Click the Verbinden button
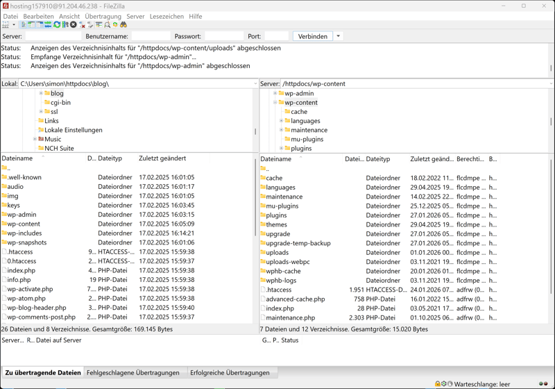 pos(312,36)
